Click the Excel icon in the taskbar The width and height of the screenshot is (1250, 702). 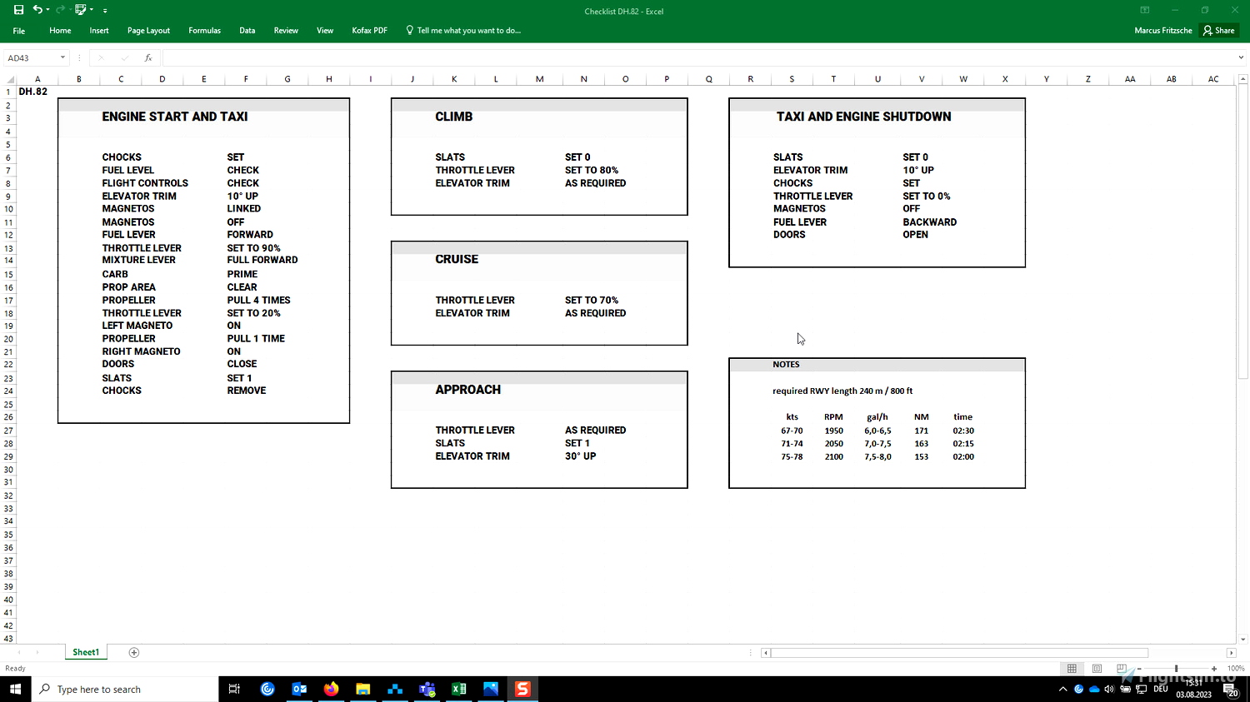click(459, 689)
